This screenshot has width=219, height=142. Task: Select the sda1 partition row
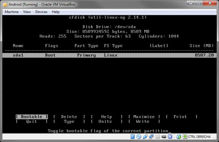109,55
